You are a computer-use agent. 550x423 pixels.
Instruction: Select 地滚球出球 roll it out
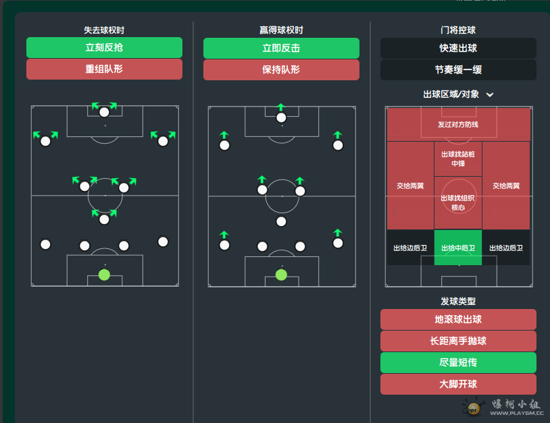point(458,319)
